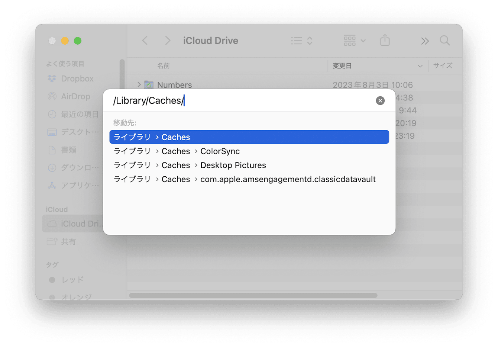
Task: Open Dropbox in the sidebar
Action: pyautogui.click(x=71, y=79)
